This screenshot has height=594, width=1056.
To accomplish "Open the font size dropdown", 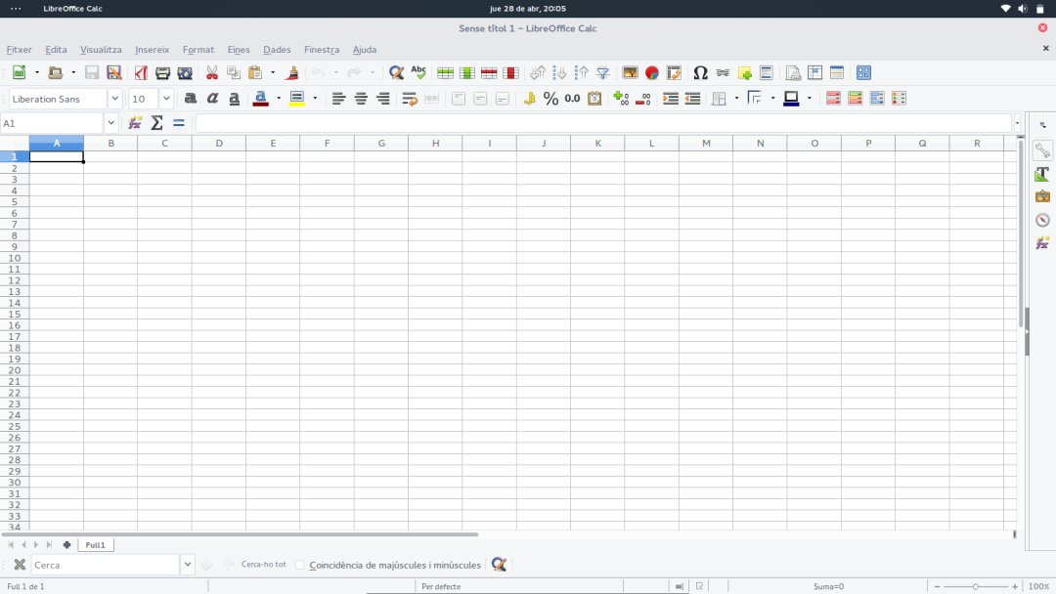I will click(166, 99).
